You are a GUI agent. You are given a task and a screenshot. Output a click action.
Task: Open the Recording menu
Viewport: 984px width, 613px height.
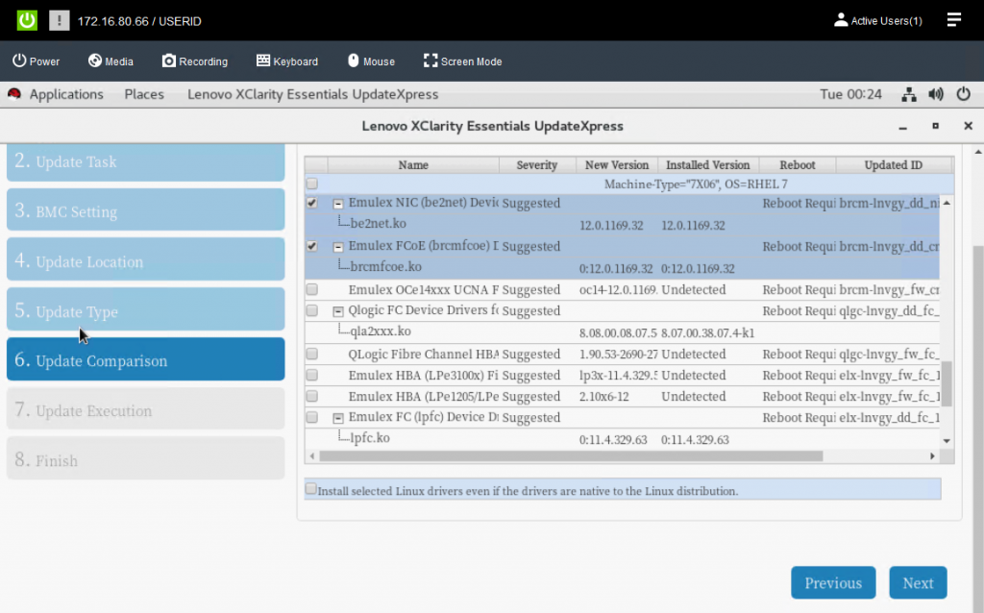click(194, 61)
